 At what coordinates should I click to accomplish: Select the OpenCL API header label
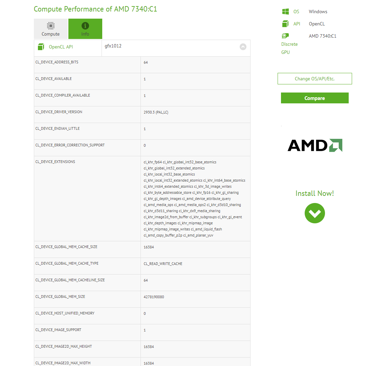click(61, 47)
